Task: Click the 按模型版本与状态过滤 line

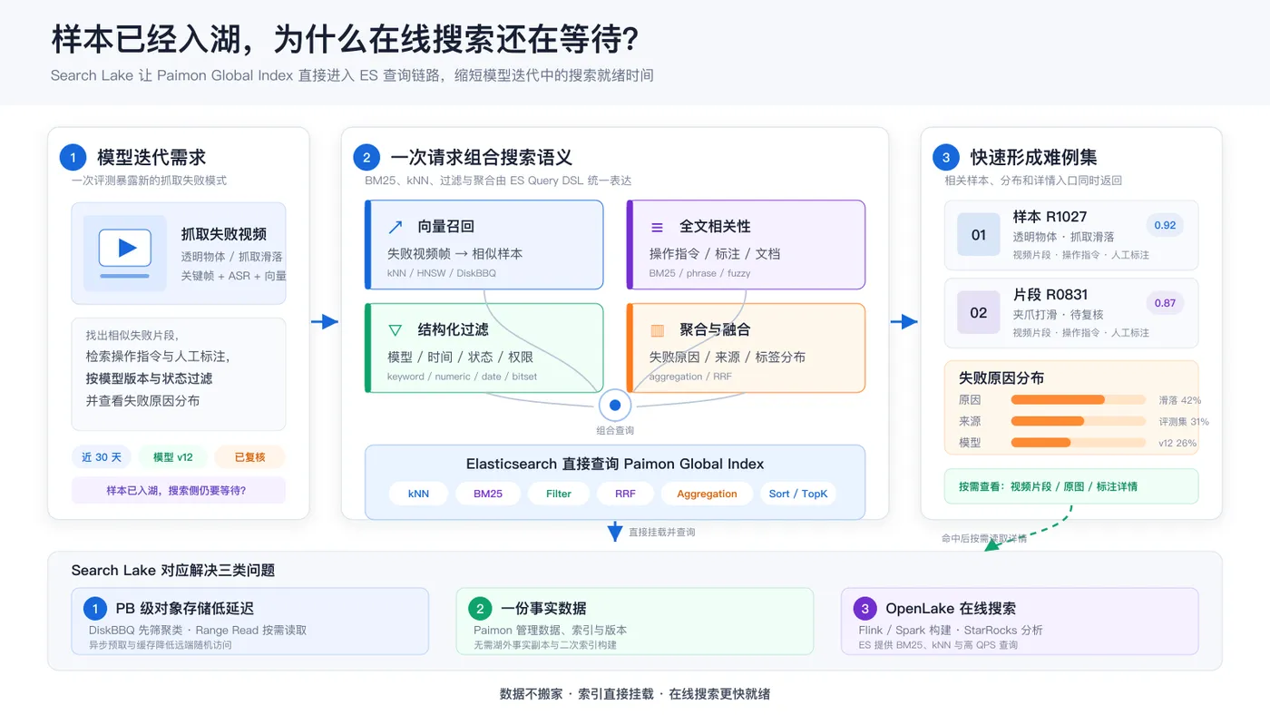Action: 150,378
